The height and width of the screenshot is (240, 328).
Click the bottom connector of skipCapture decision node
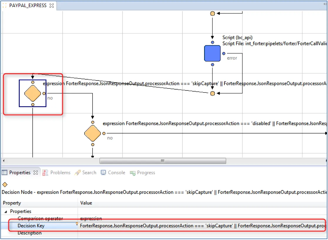coord(33,105)
